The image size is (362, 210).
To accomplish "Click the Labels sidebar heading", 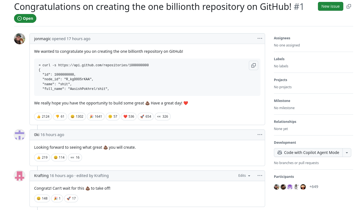I will pyautogui.click(x=279, y=59).
